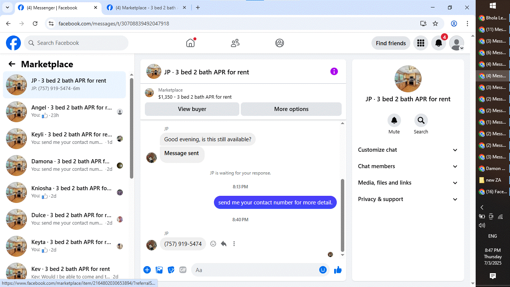Open the notifications bell with 4 badge
Screen dimensions: 510x287
(x=439, y=43)
